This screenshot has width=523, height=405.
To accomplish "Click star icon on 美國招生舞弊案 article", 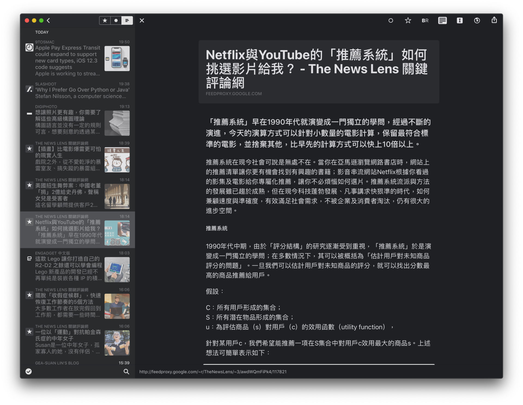I will click(29, 185).
